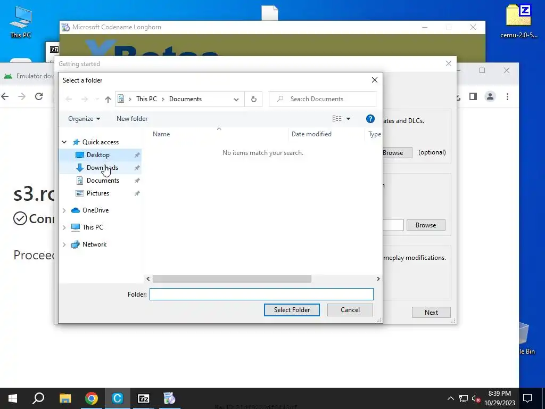Screen dimensions: 545x409
Task: Click New folder button
Action: click(132, 119)
